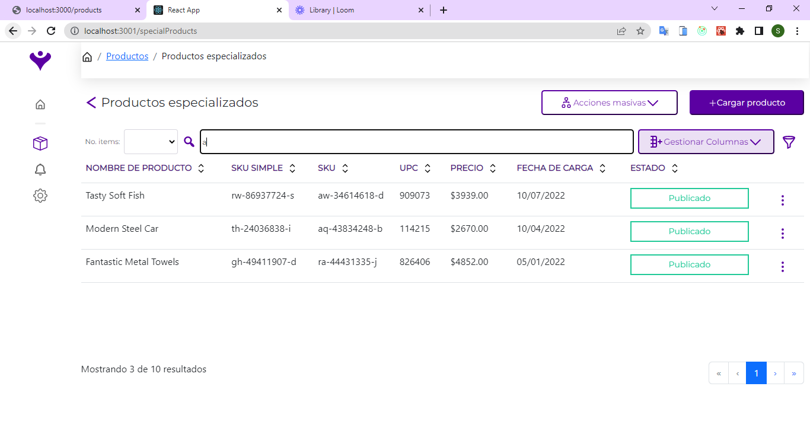Open settings with the gear icon
Screen dimensions: 810x431
pyautogui.click(x=40, y=195)
